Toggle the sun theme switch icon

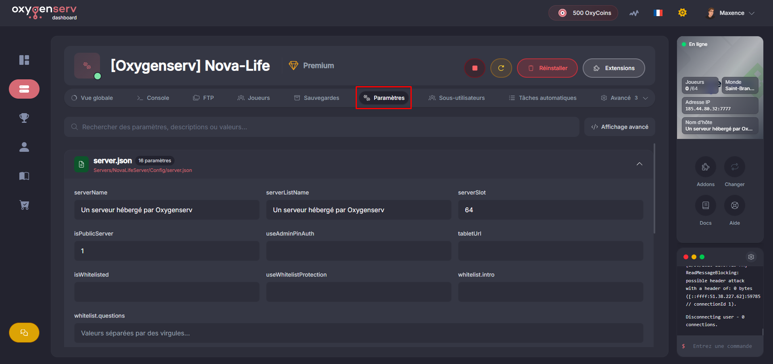[682, 13]
